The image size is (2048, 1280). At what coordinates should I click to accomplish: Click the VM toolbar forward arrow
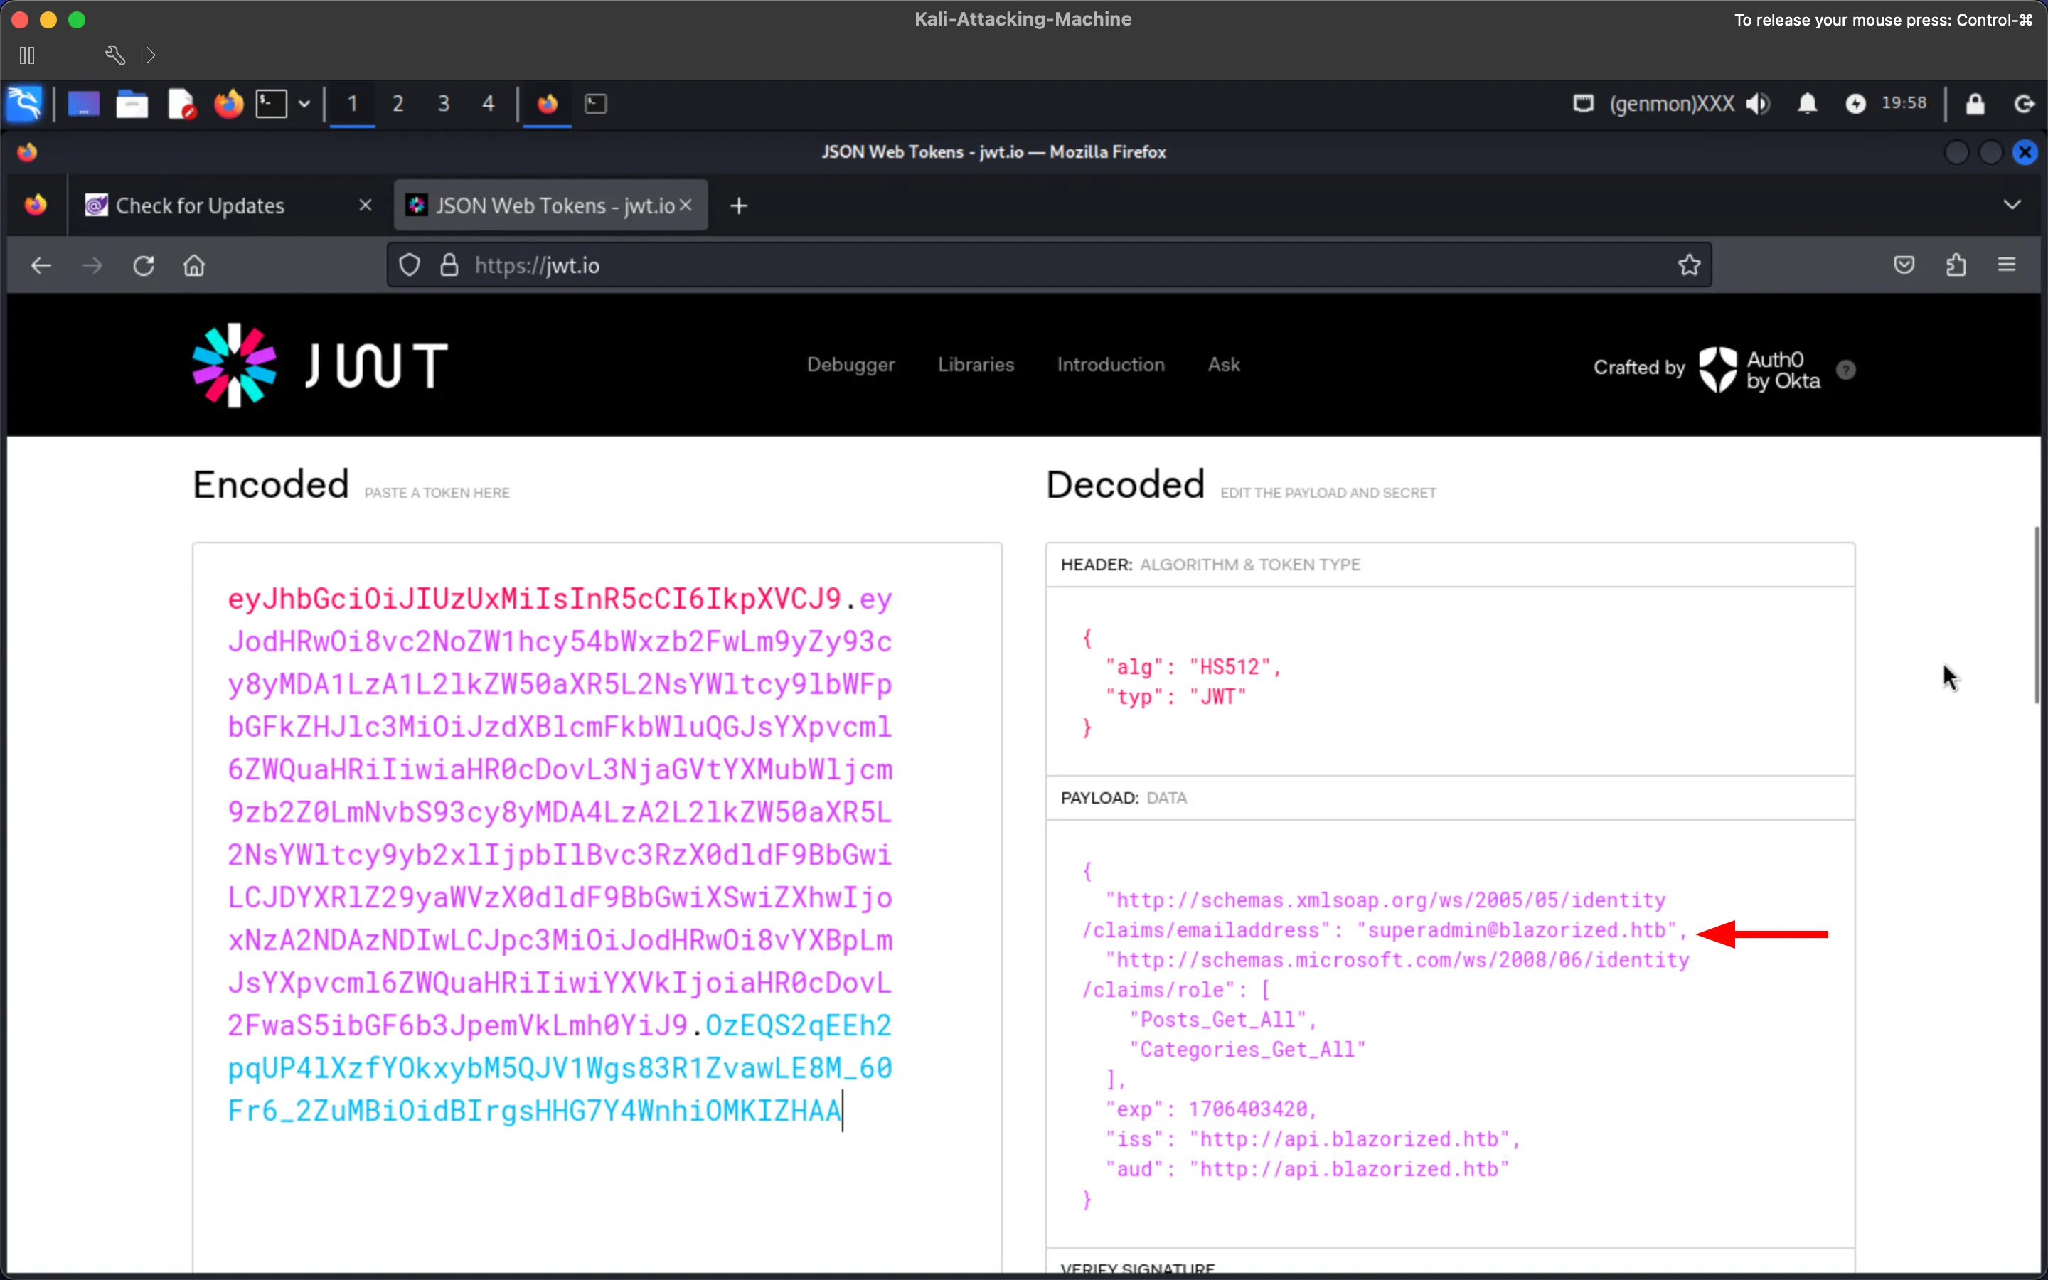coord(151,55)
